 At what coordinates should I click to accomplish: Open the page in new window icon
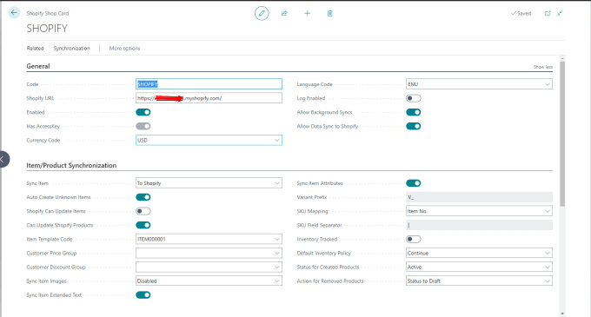(x=548, y=13)
